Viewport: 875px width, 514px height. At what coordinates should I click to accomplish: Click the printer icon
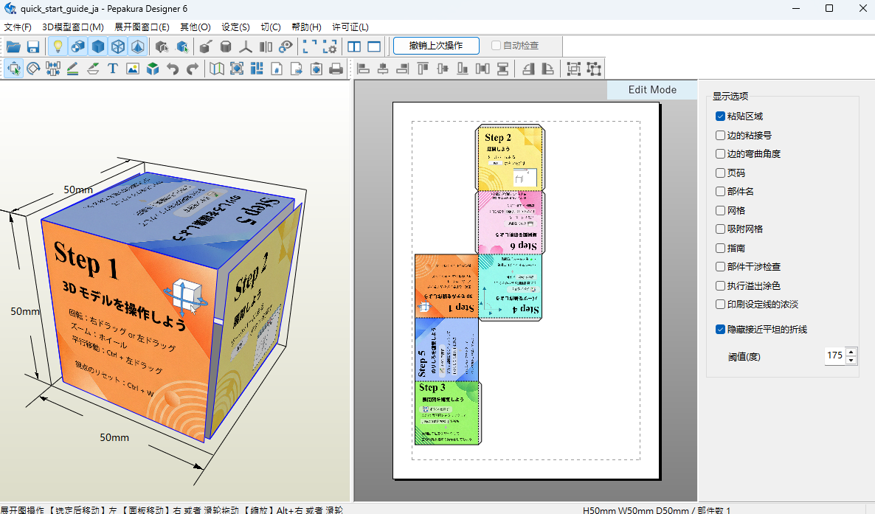336,69
